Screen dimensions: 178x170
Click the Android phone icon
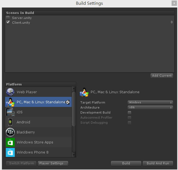coord(10,122)
